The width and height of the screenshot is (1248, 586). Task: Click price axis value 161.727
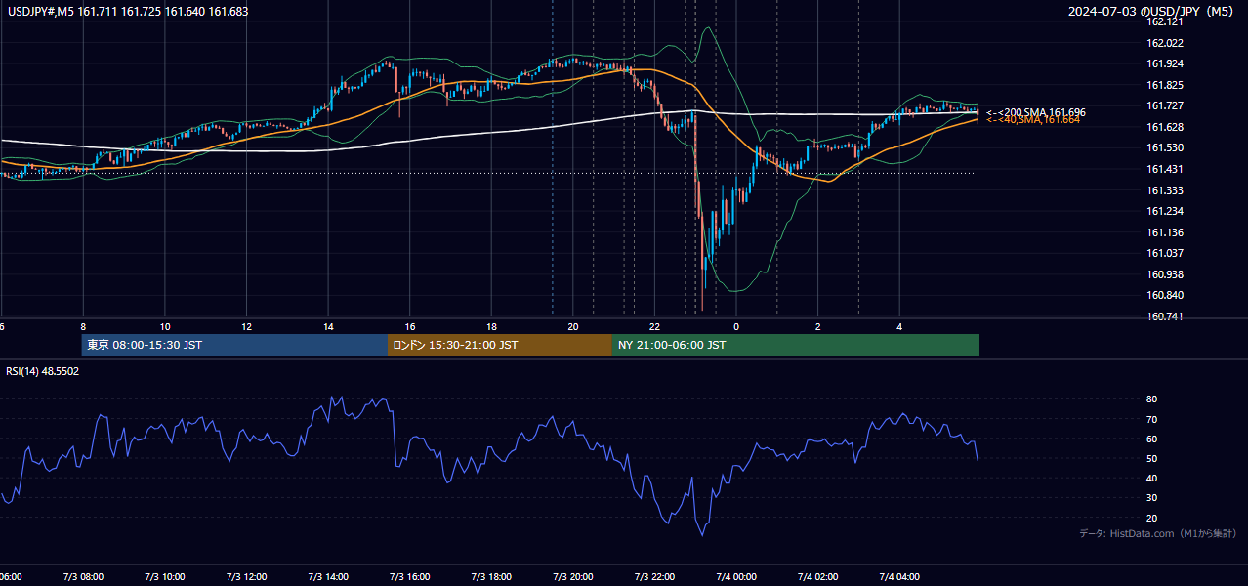[1164, 105]
